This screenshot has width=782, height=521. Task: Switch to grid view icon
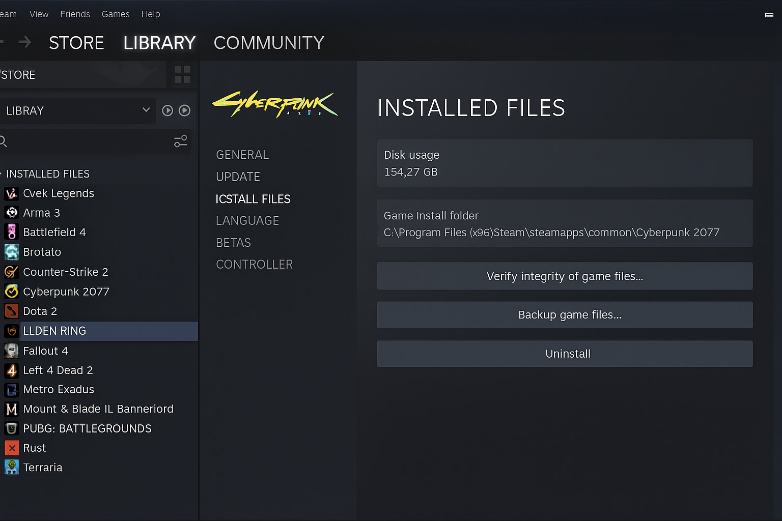click(x=182, y=75)
